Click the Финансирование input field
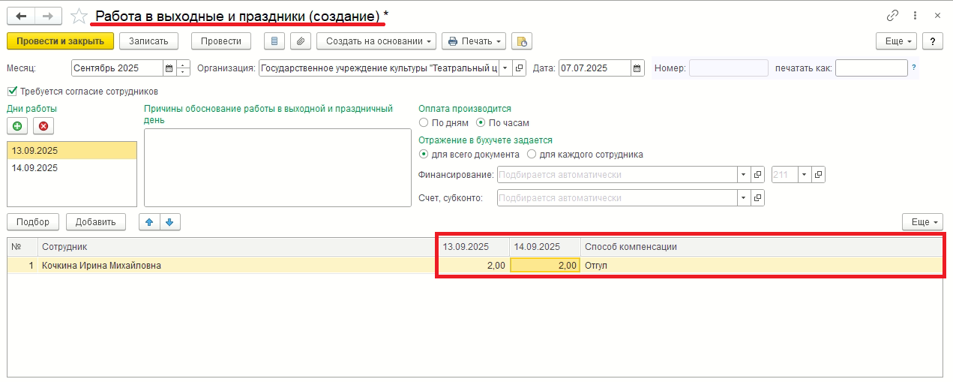Screen dimensions: 953x382 click(617, 175)
